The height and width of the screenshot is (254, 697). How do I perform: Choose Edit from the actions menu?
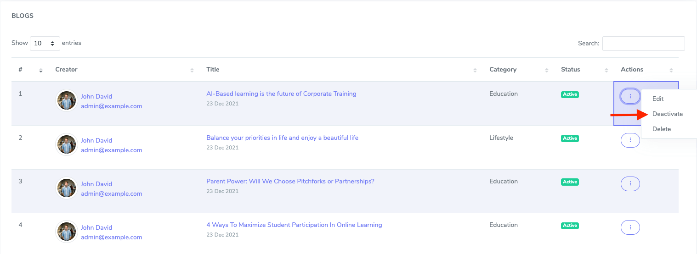658,99
